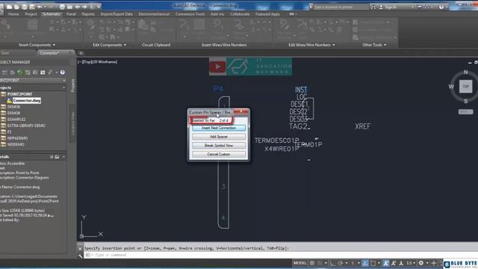Switch to the Panel ribbon tab
Image resolution: width=478 pixels, height=269 pixels.
pyautogui.click(x=71, y=14)
